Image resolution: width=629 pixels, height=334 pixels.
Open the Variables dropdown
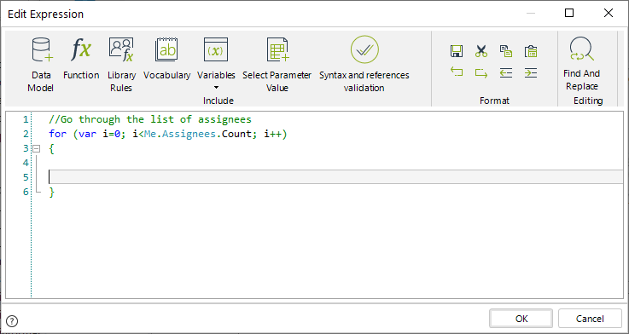[216, 64]
